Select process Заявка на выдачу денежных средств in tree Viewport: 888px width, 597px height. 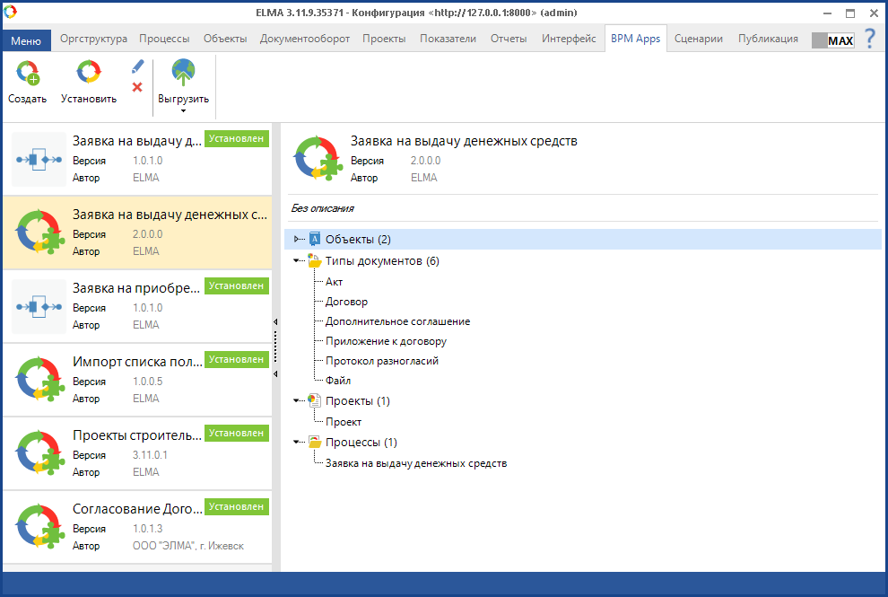[416, 463]
